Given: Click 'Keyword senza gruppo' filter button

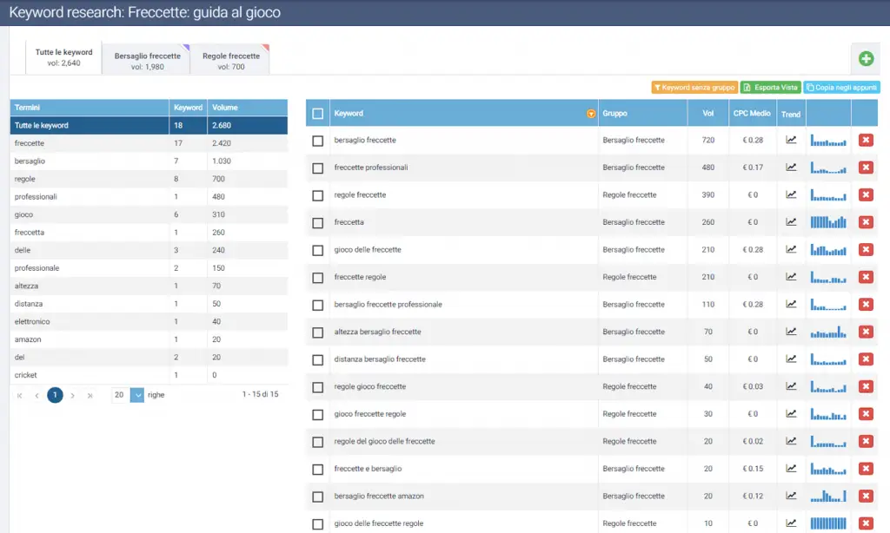Looking at the screenshot, I should click(x=694, y=88).
